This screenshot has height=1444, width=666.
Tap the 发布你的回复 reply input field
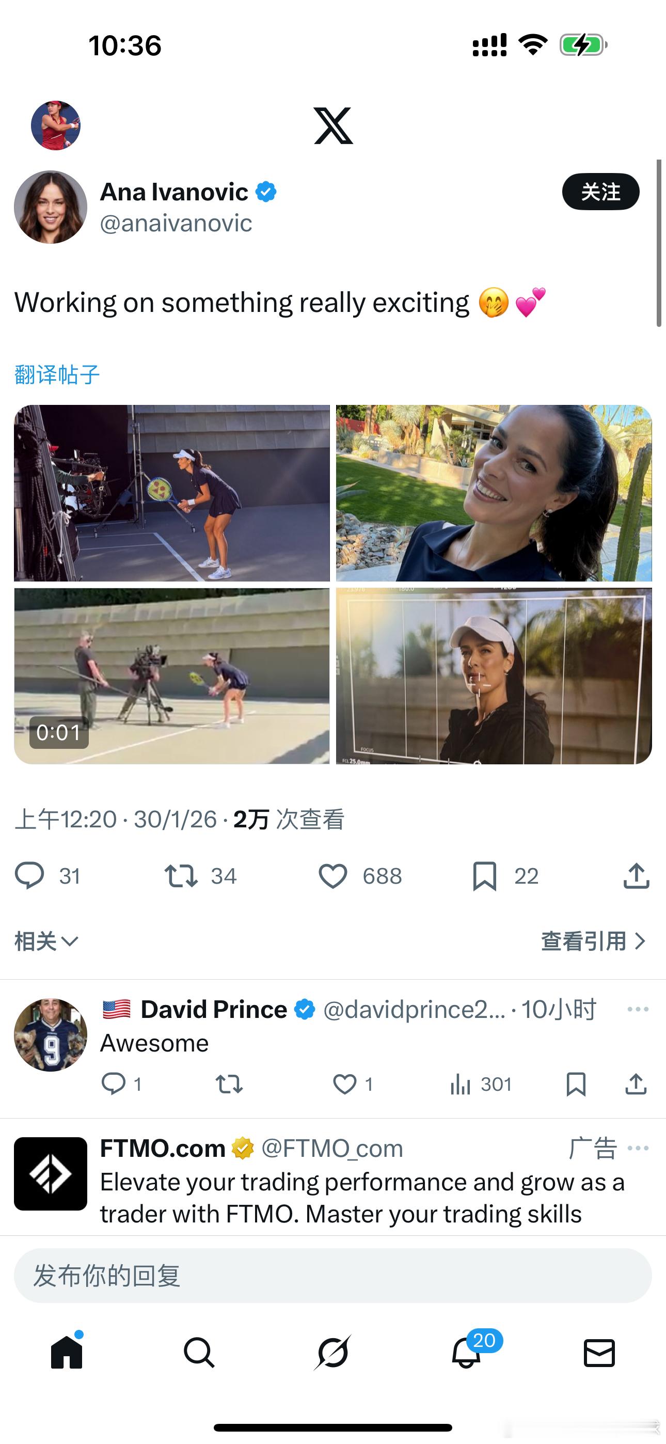pos(332,1275)
